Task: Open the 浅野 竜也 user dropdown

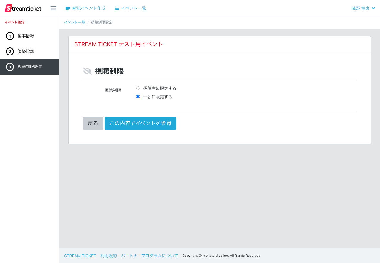Action: tap(360, 8)
